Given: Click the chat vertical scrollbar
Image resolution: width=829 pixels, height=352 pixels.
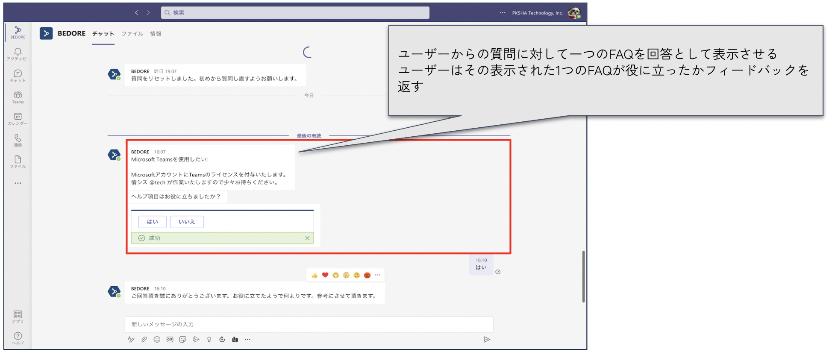Looking at the screenshot, I should click(x=583, y=277).
